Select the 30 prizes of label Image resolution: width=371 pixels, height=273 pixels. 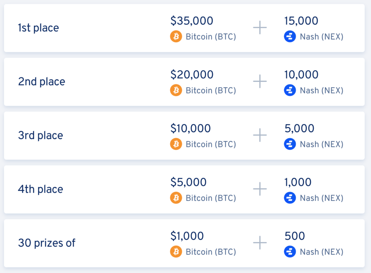[47, 243]
